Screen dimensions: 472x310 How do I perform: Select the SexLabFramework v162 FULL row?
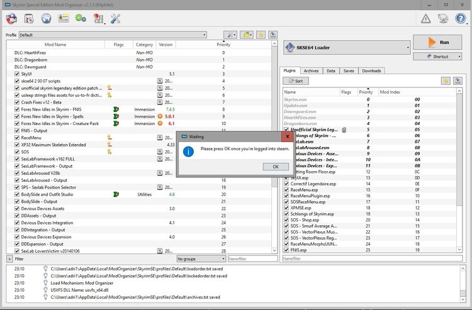coord(139,159)
